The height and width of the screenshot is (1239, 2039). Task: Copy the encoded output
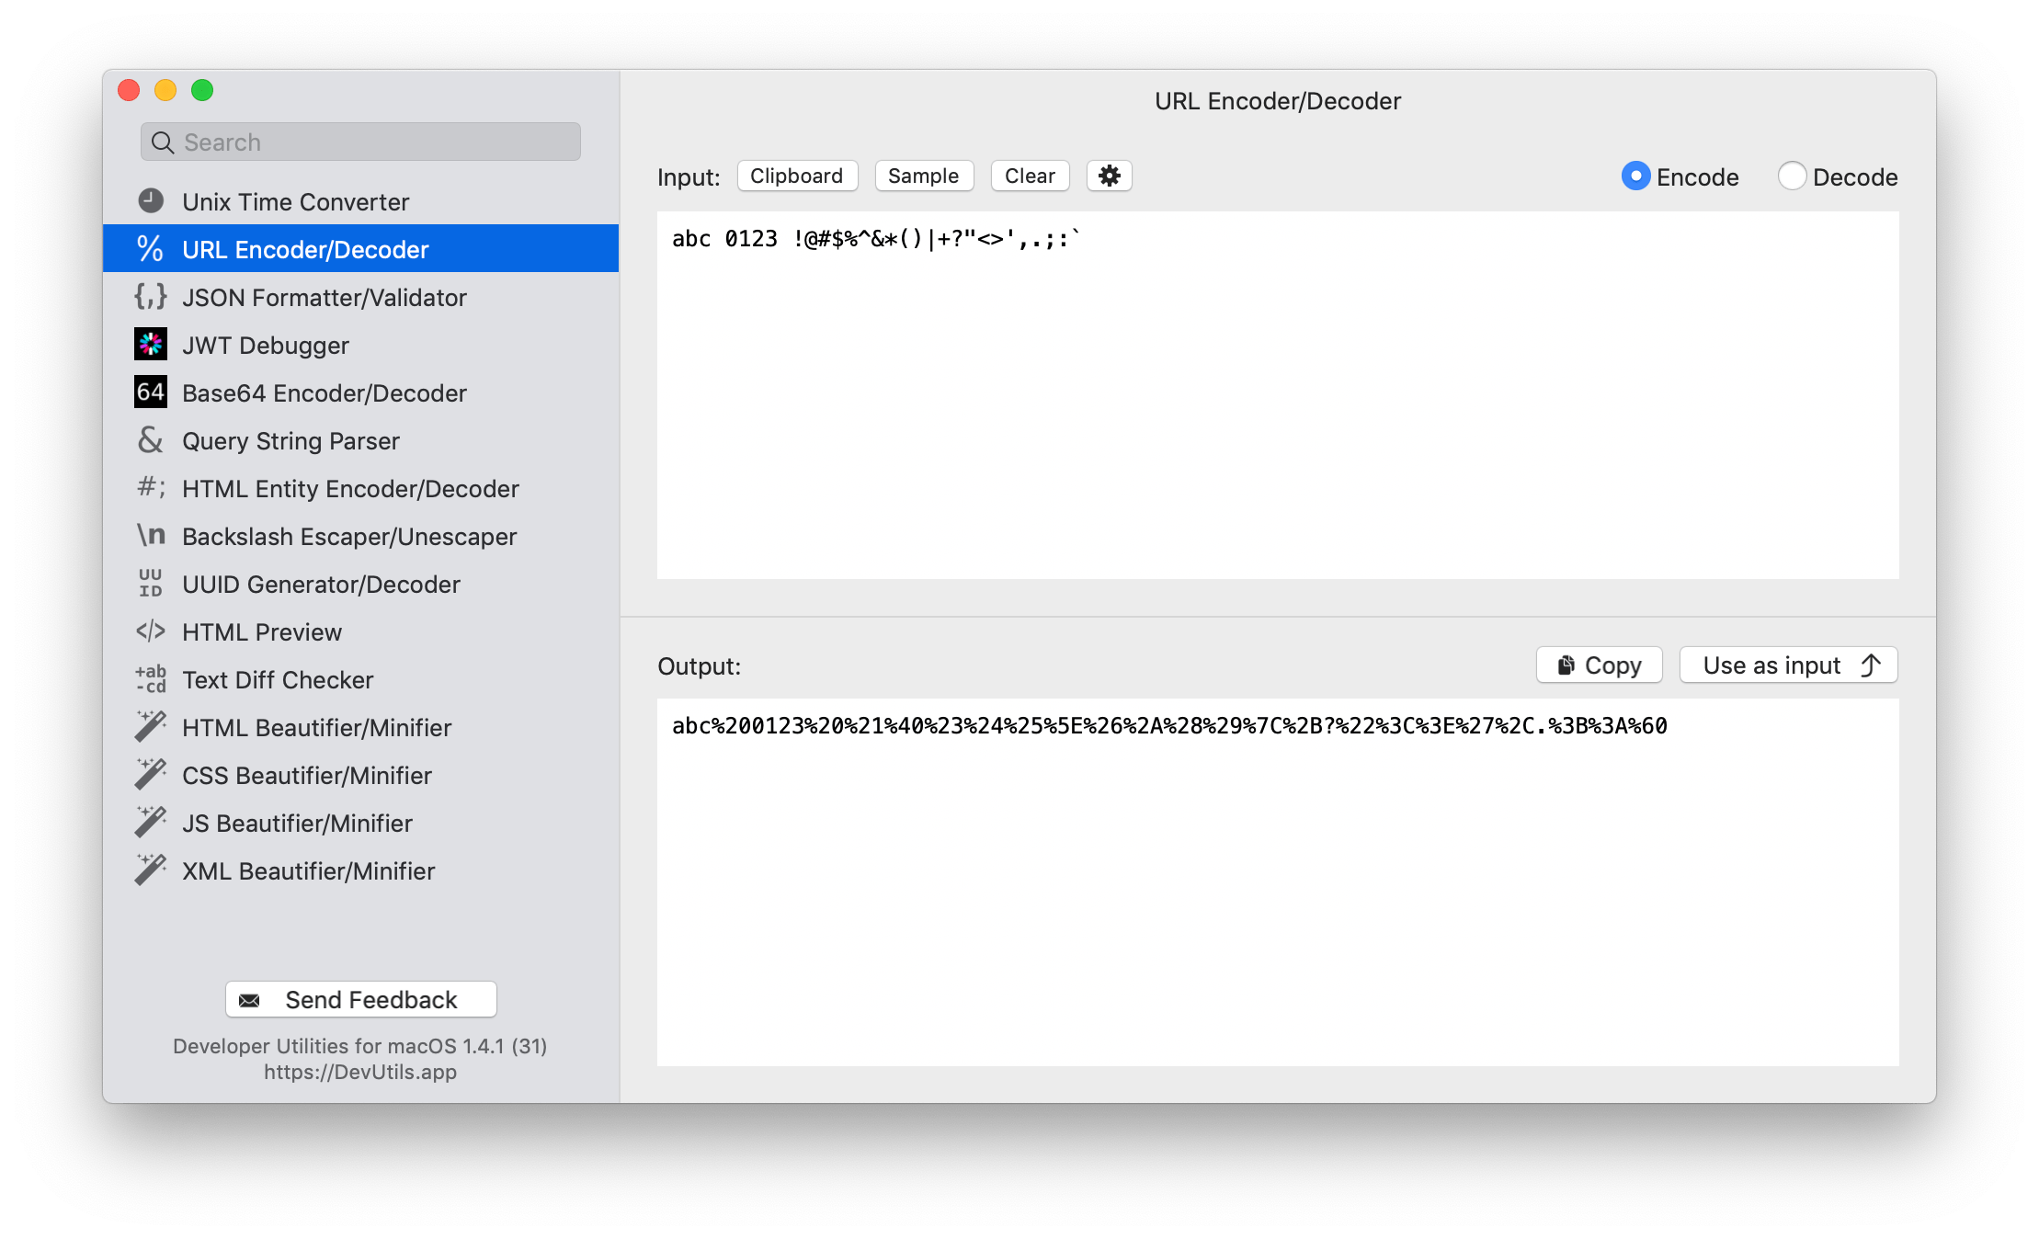tap(1599, 664)
